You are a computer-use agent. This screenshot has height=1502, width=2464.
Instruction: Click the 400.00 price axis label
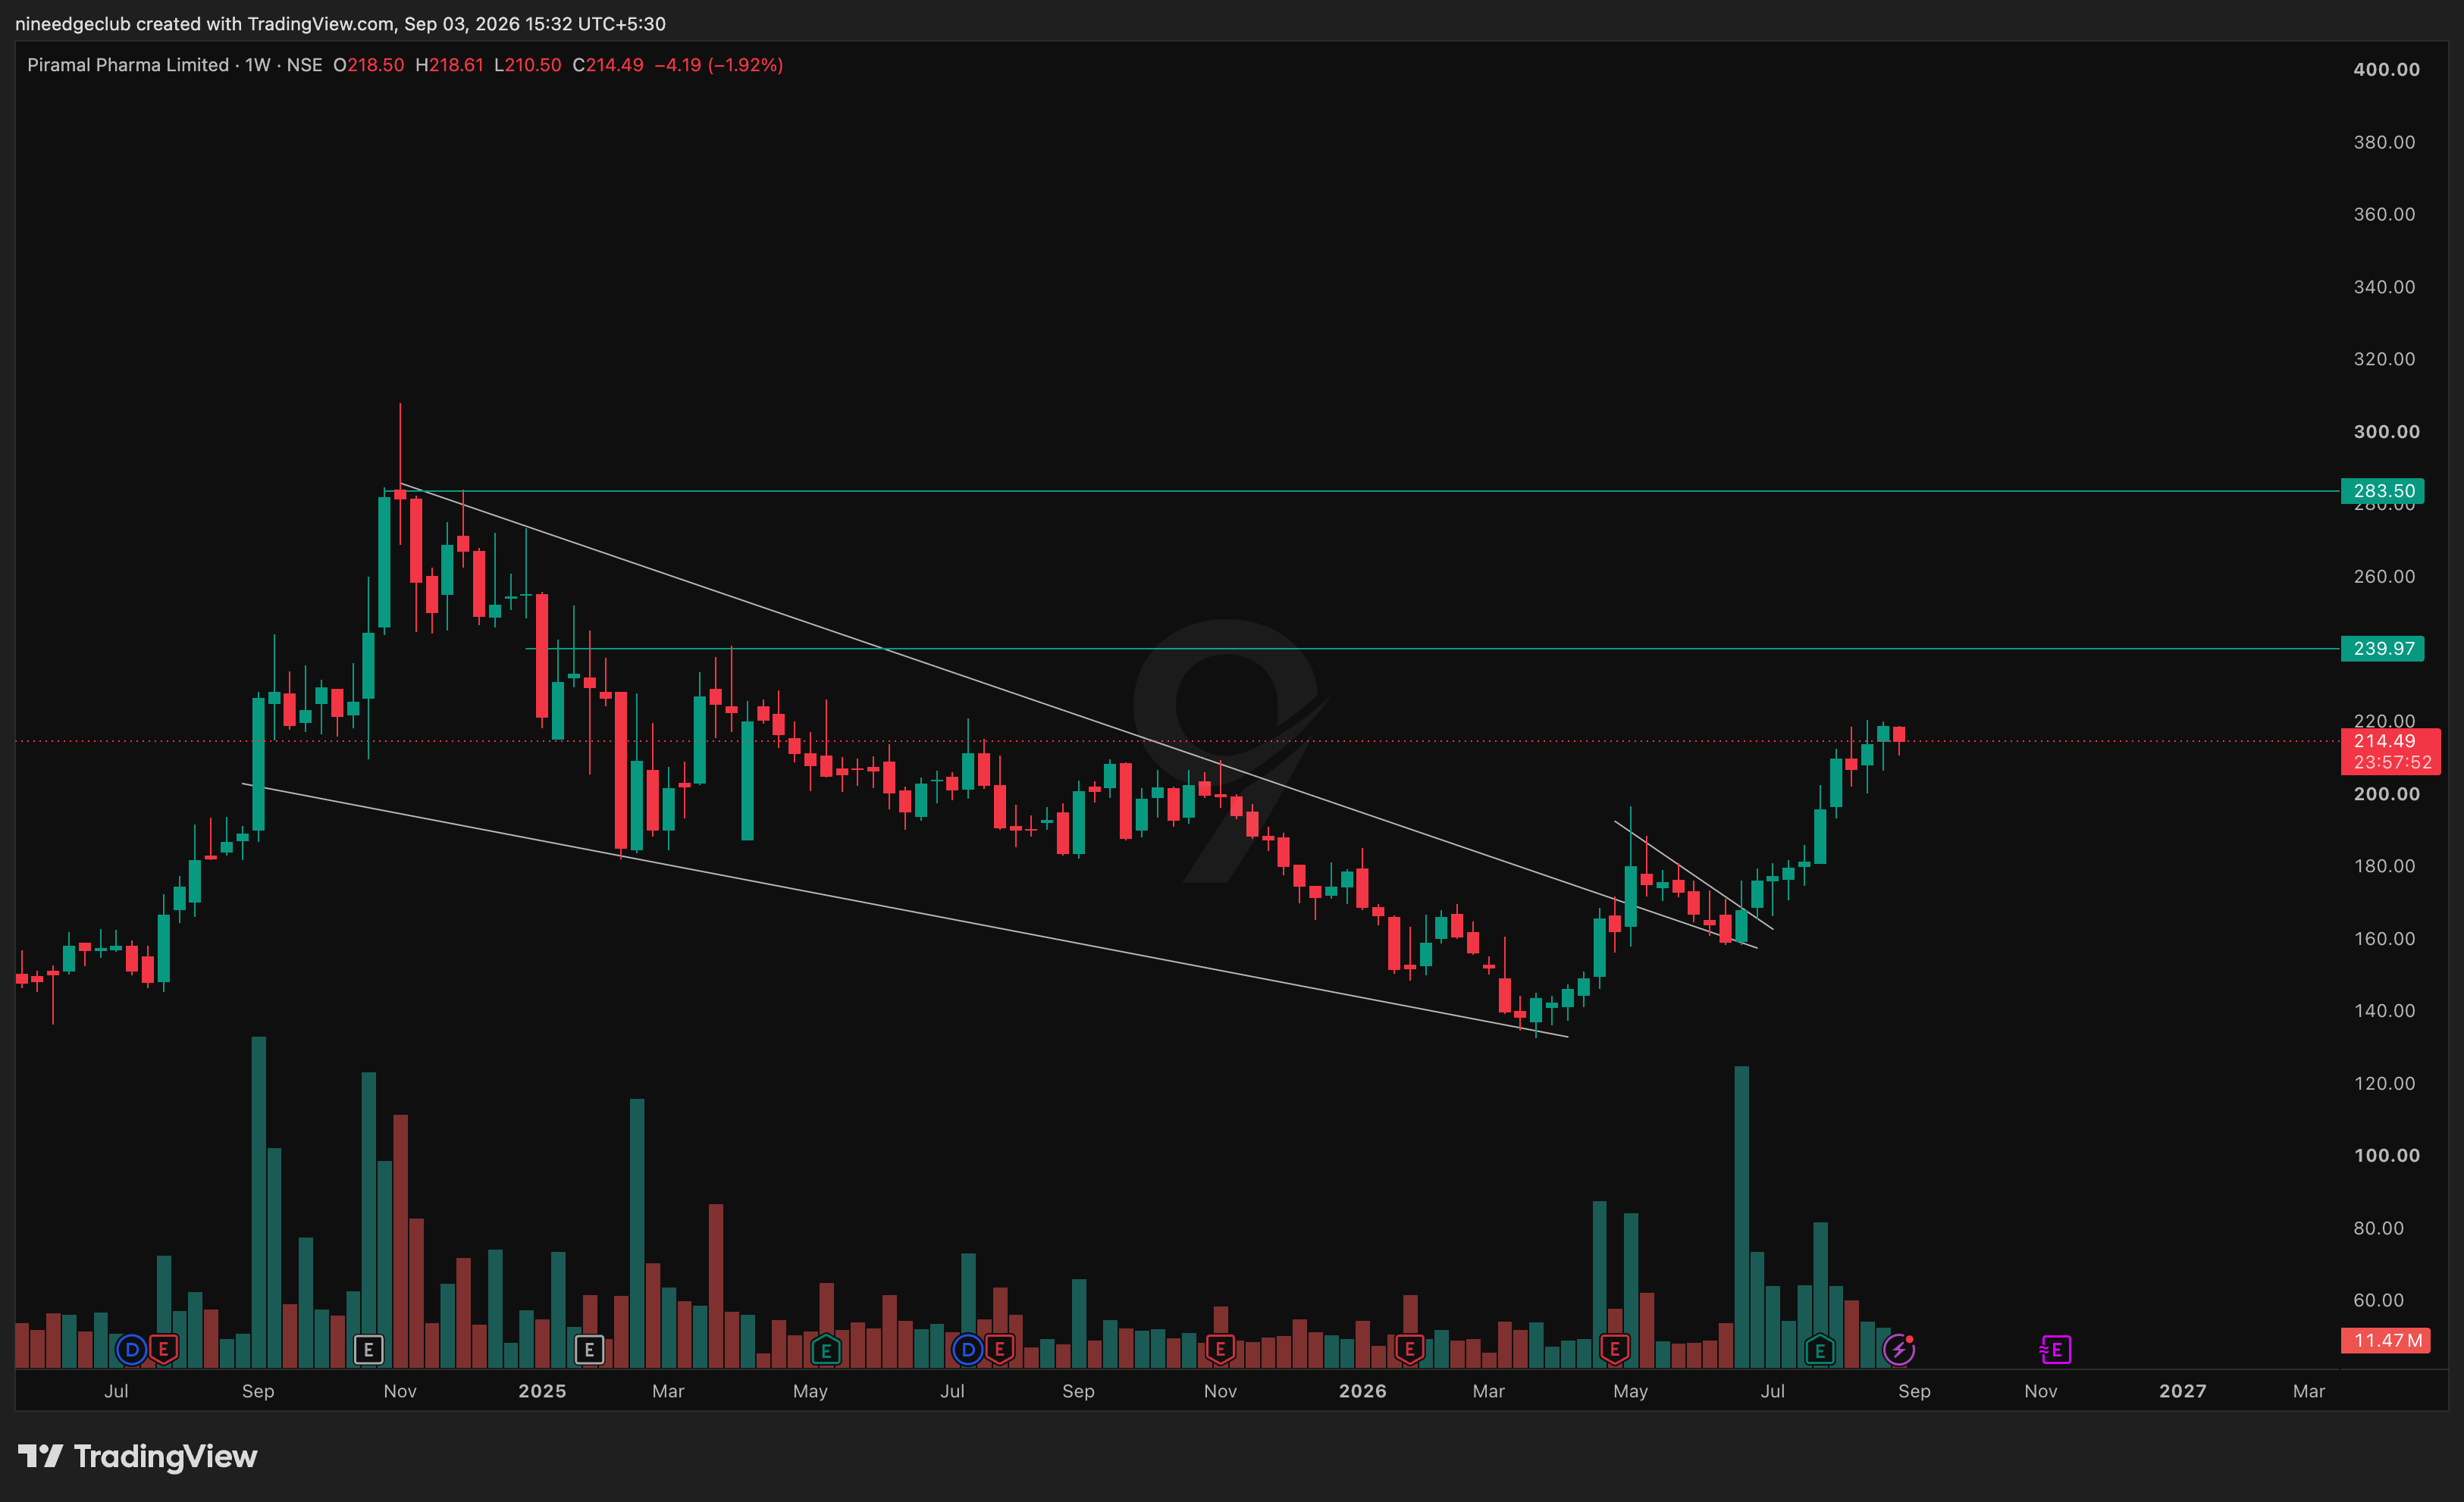click(x=2386, y=69)
